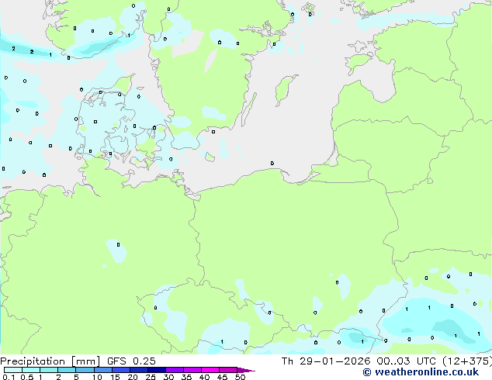Click the "25" legend scale label
Image resolution: width=492 pixels, height=380 pixels.
[x=151, y=377]
